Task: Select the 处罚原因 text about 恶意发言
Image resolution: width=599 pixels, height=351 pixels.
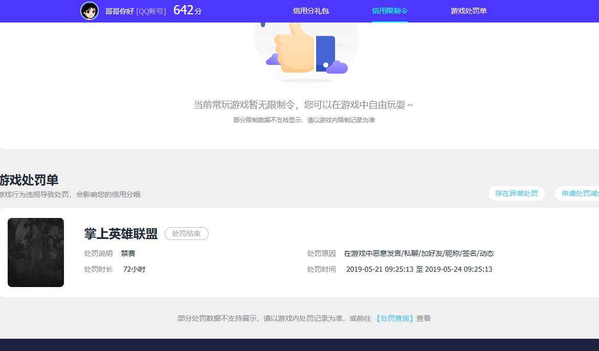Action: pyautogui.click(x=419, y=253)
